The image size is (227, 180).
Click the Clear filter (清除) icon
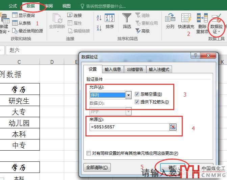click(143, 15)
